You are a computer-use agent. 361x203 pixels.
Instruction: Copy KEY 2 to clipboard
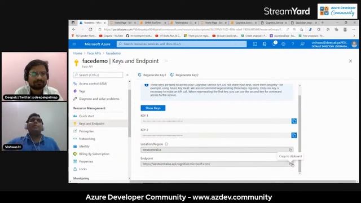point(294,135)
